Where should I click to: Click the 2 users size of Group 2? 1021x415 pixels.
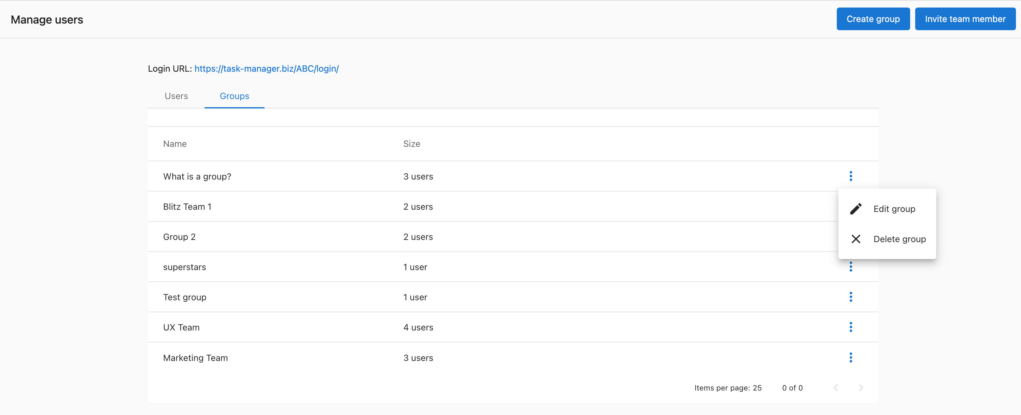click(x=418, y=237)
